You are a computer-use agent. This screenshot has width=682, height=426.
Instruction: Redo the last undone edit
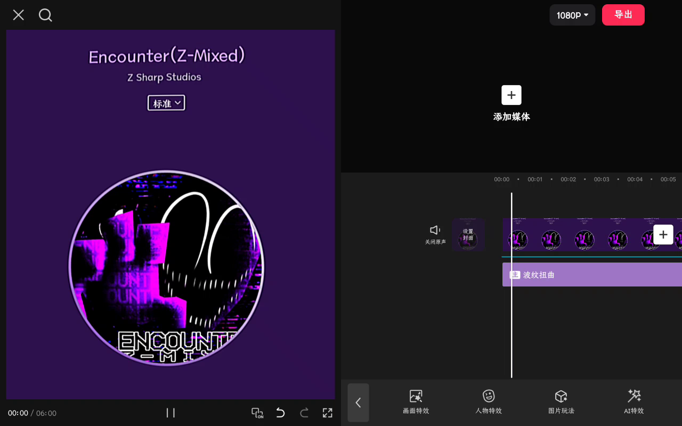304,413
